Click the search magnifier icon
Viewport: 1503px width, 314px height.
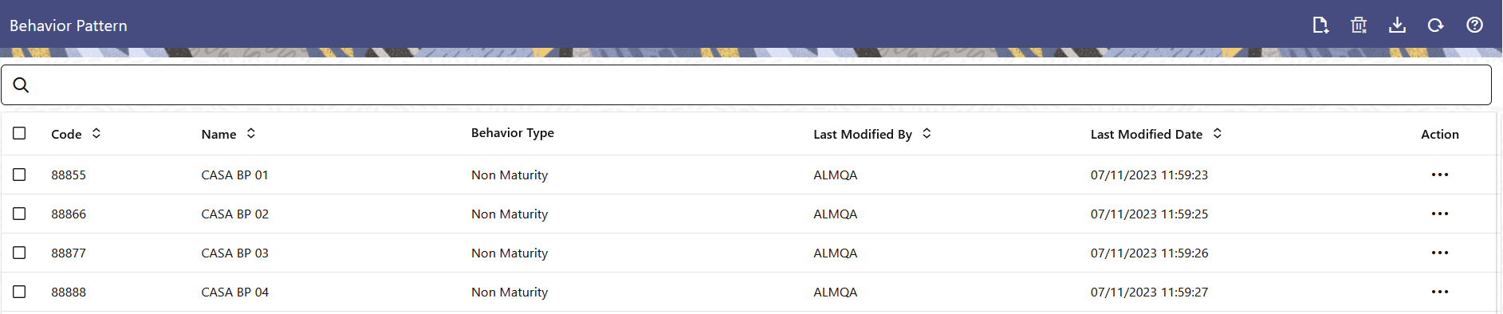tap(22, 84)
